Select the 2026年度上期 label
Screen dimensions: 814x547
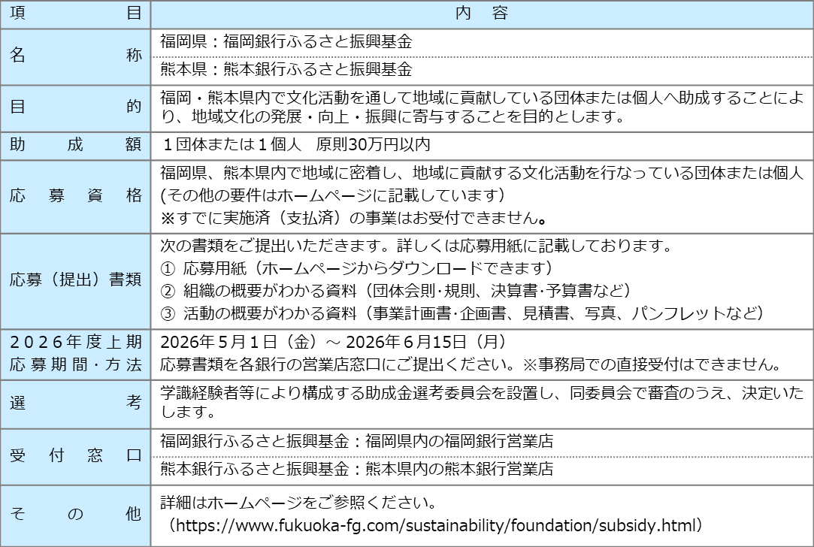(x=76, y=342)
